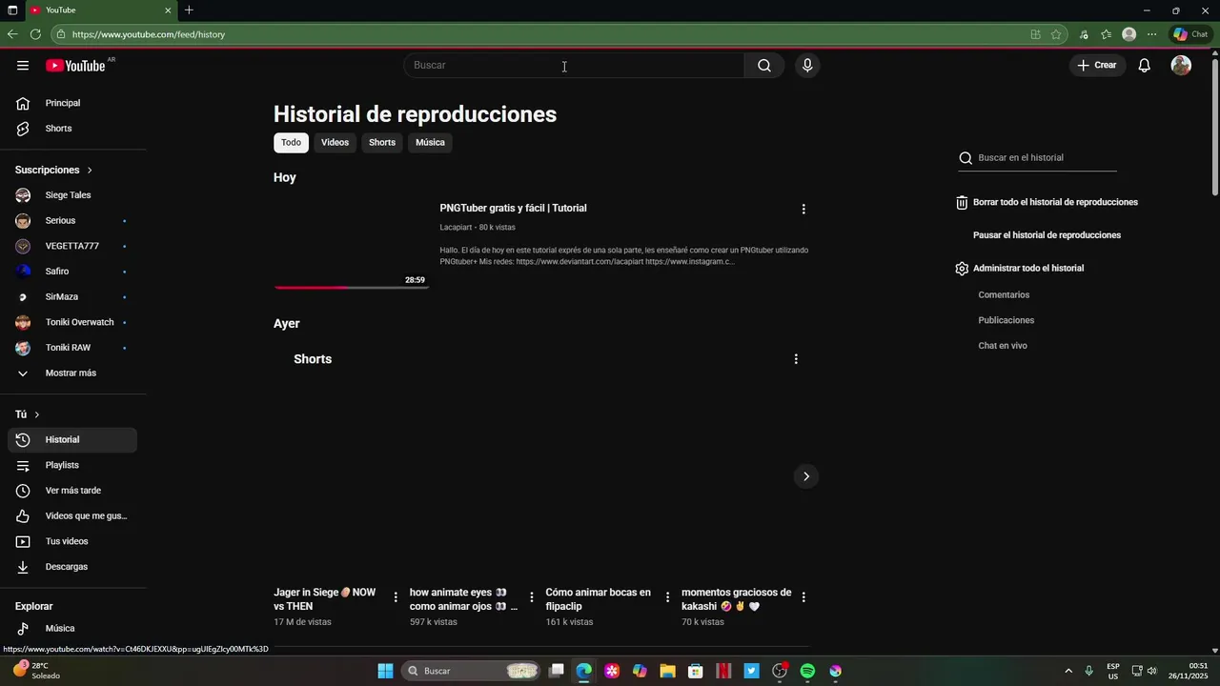Open VEGETTA777 channel subscription

pyautogui.click(x=72, y=246)
